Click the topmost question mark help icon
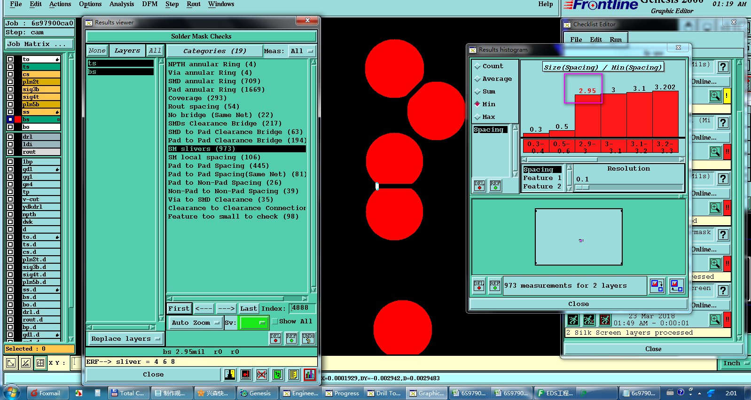The image size is (751, 400). click(x=723, y=67)
